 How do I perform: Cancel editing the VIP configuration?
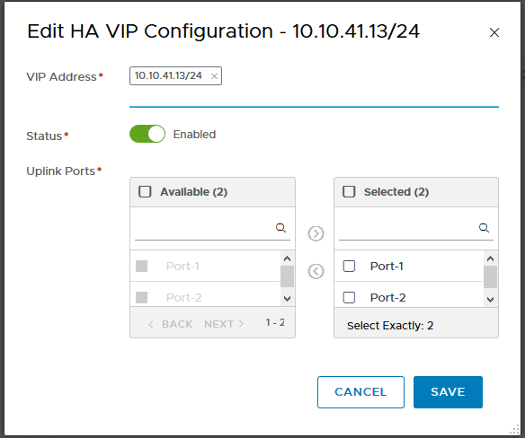coord(360,392)
